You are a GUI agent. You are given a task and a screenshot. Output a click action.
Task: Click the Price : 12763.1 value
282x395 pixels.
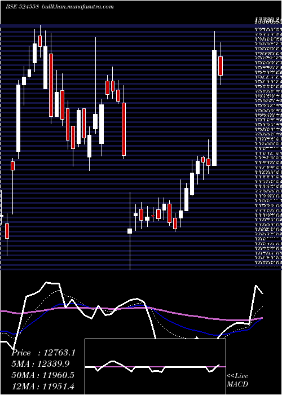coord(43,353)
